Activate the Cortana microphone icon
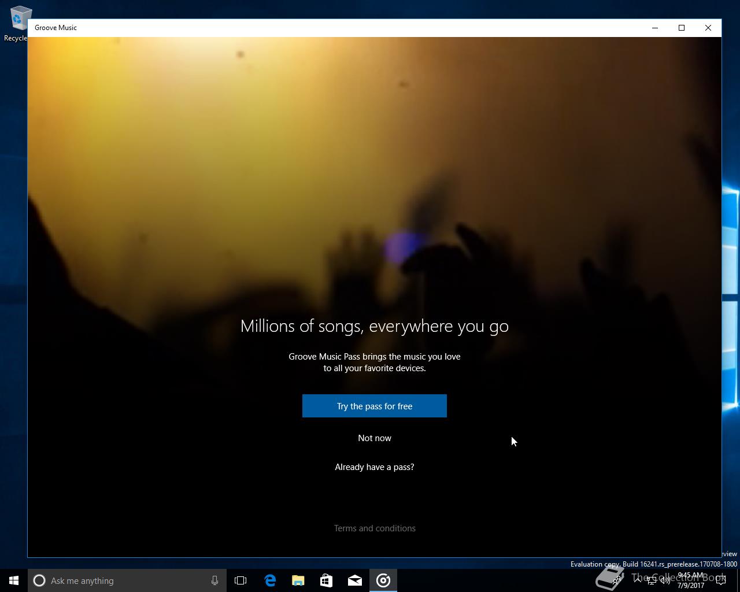 [214, 580]
